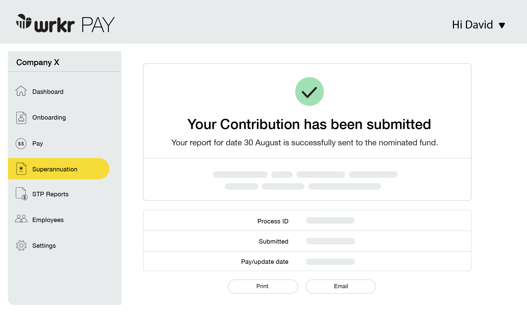527x320 pixels.
Task: Open the Hi David user menu
Action: coord(479,25)
